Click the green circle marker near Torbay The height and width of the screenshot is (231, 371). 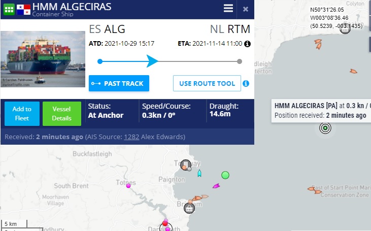click(x=225, y=175)
